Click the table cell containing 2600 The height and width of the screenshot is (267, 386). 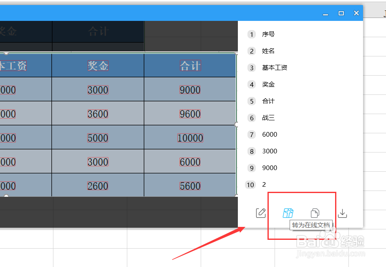[x=98, y=185]
